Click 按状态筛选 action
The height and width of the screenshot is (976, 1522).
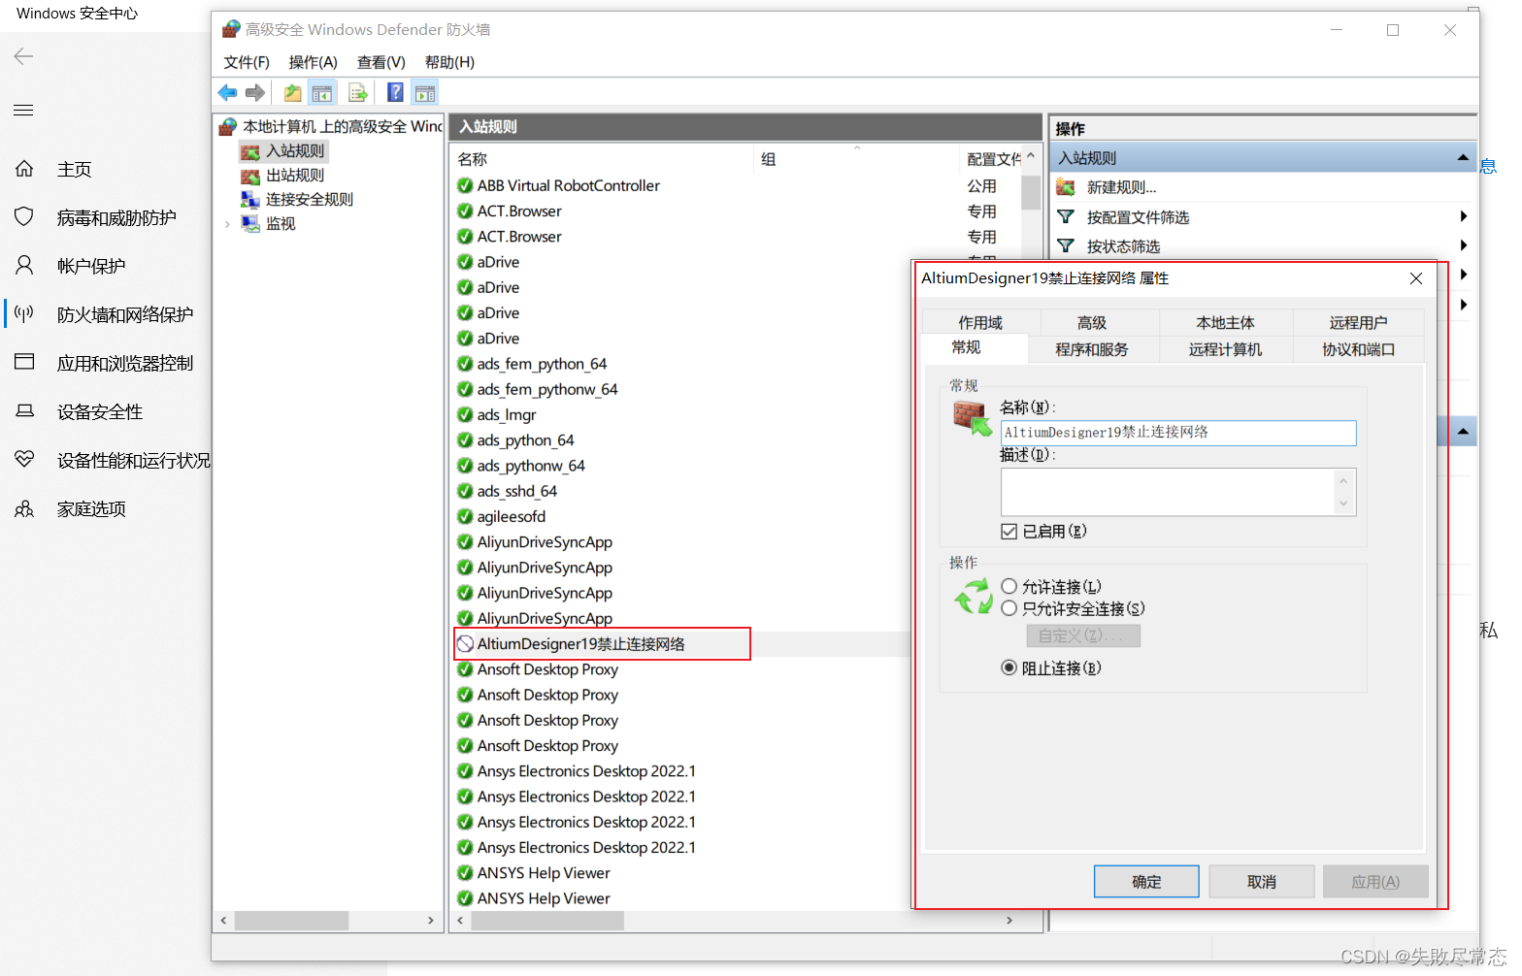point(1123,246)
